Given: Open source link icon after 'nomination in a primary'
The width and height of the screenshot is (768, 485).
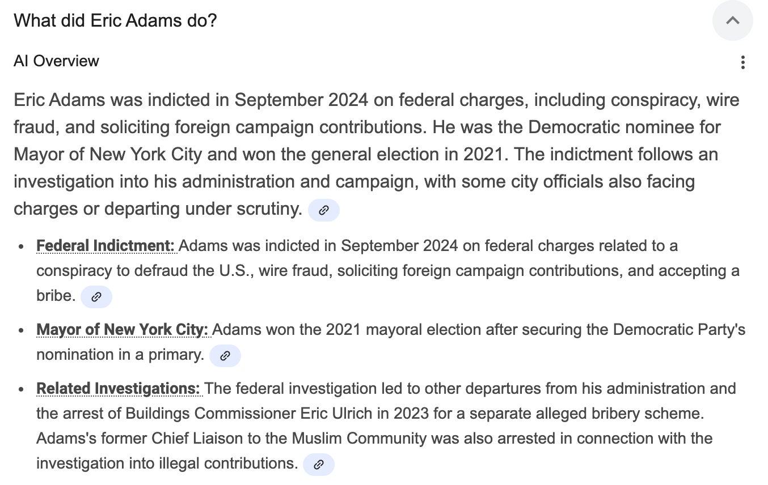Looking at the screenshot, I should tap(225, 356).
